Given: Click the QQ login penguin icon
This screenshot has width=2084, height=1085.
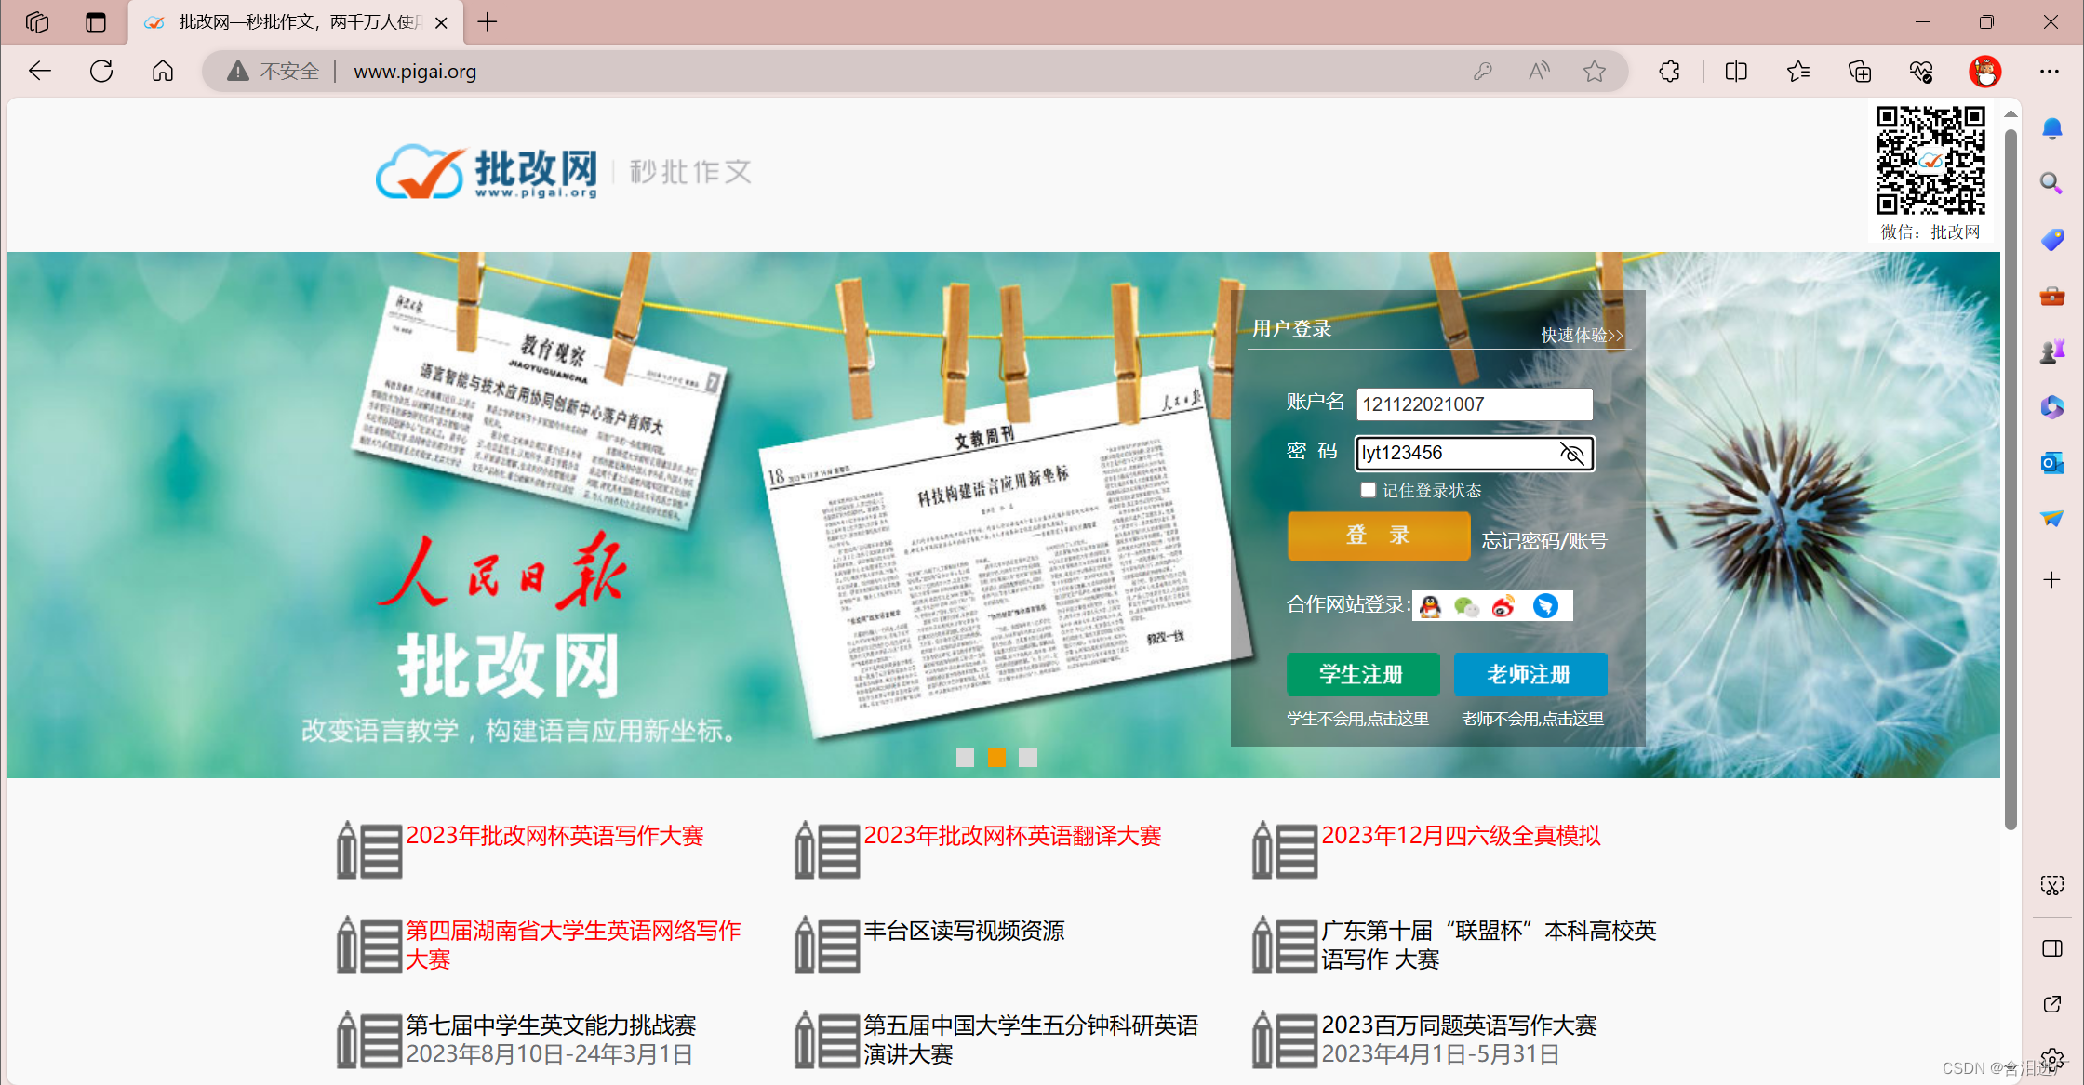Looking at the screenshot, I should 1430,606.
